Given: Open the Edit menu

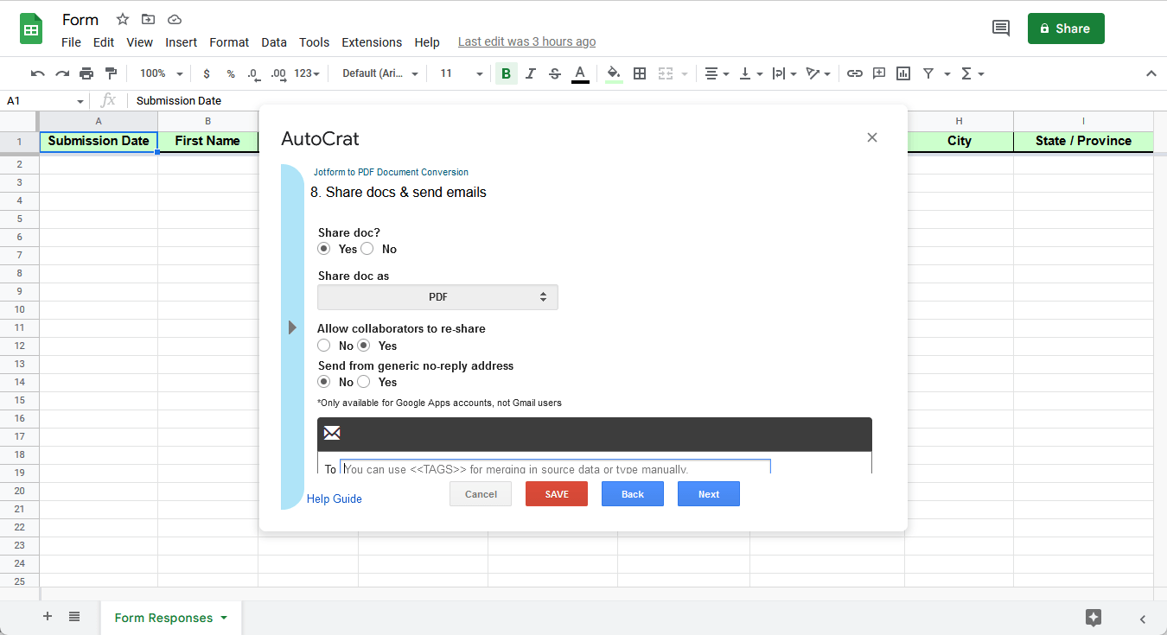Looking at the screenshot, I should point(104,42).
